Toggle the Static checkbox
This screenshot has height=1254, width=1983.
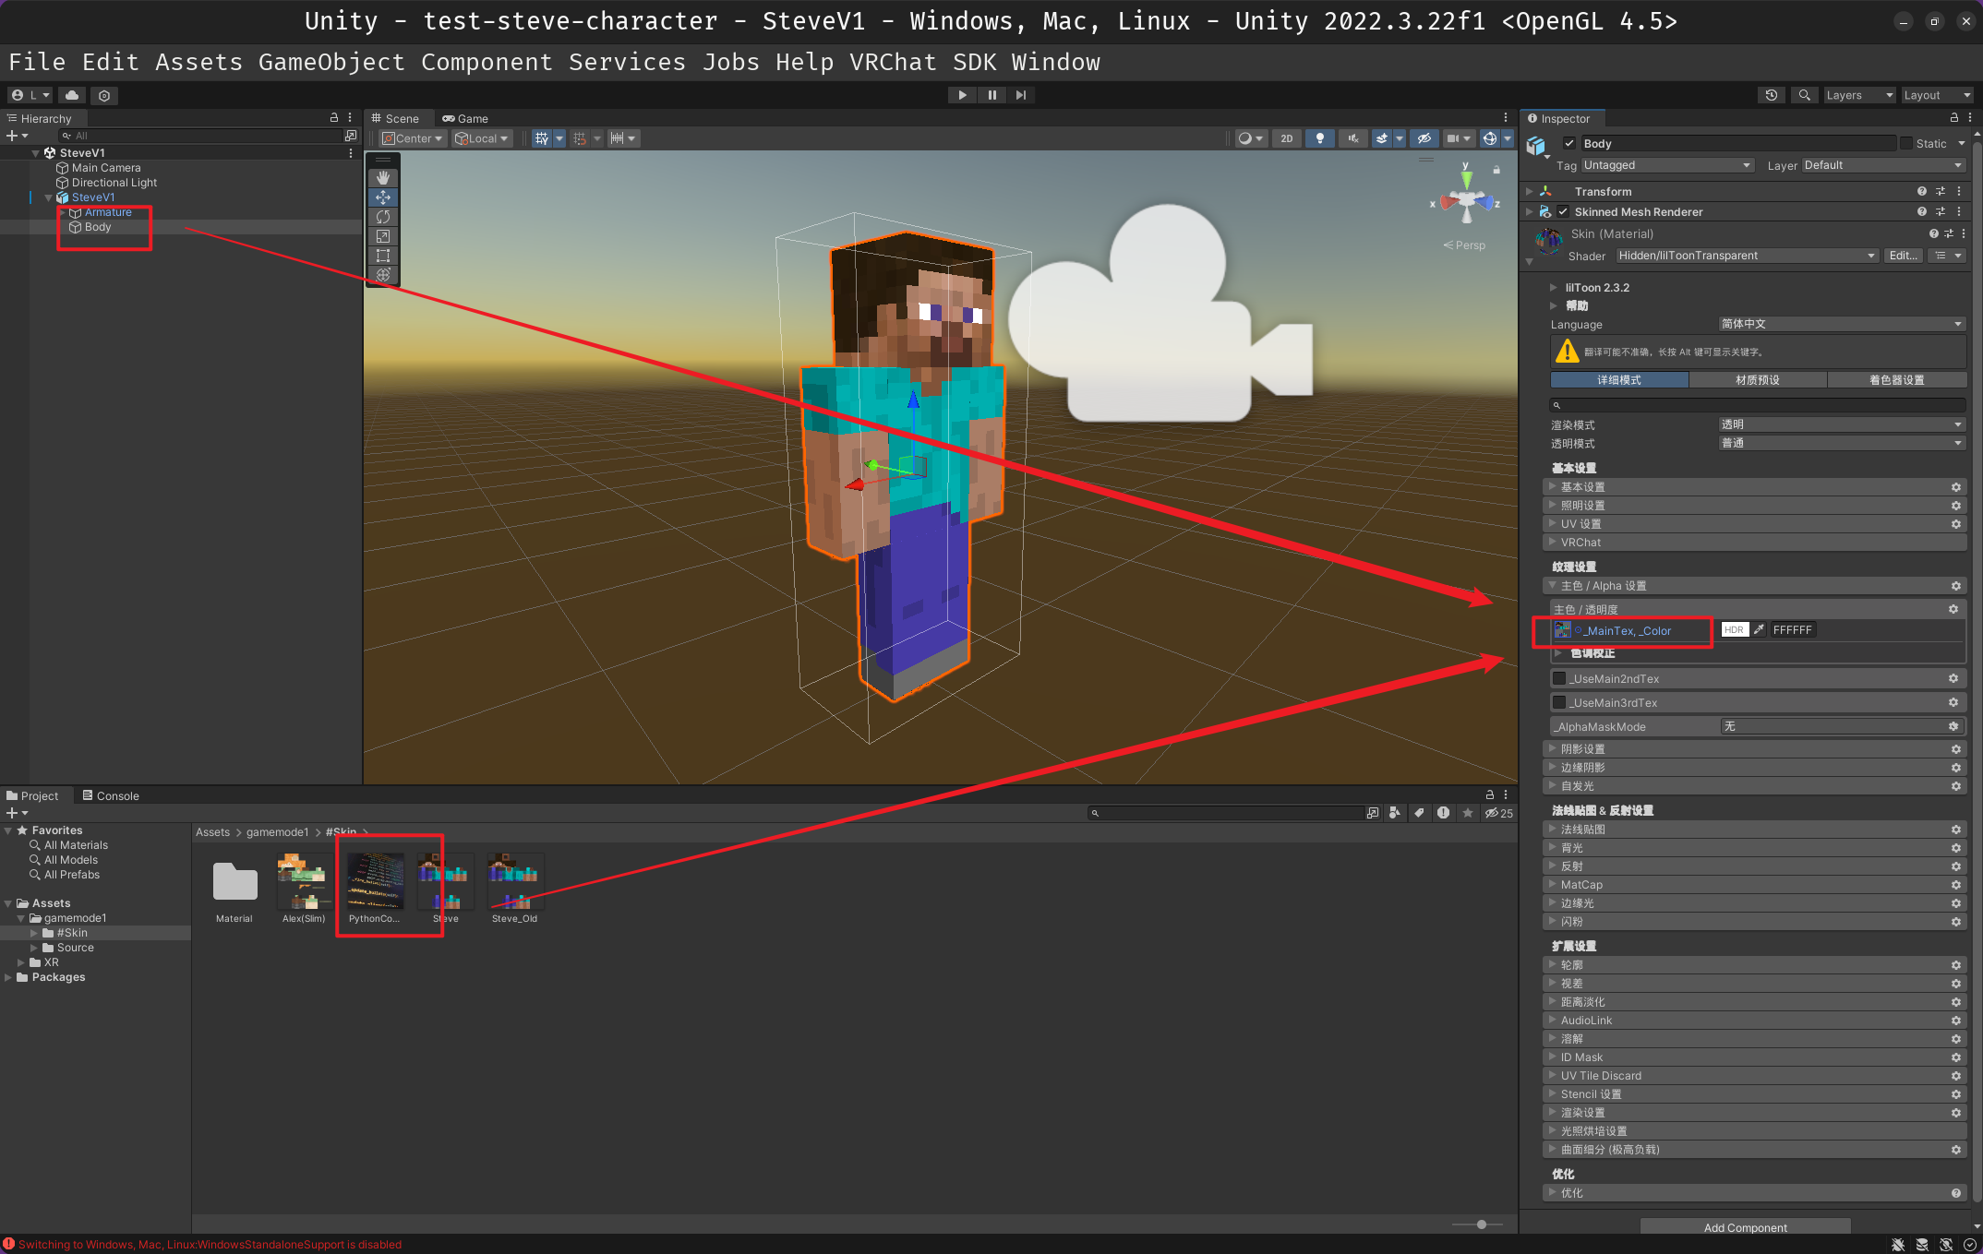tap(1906, 143)
